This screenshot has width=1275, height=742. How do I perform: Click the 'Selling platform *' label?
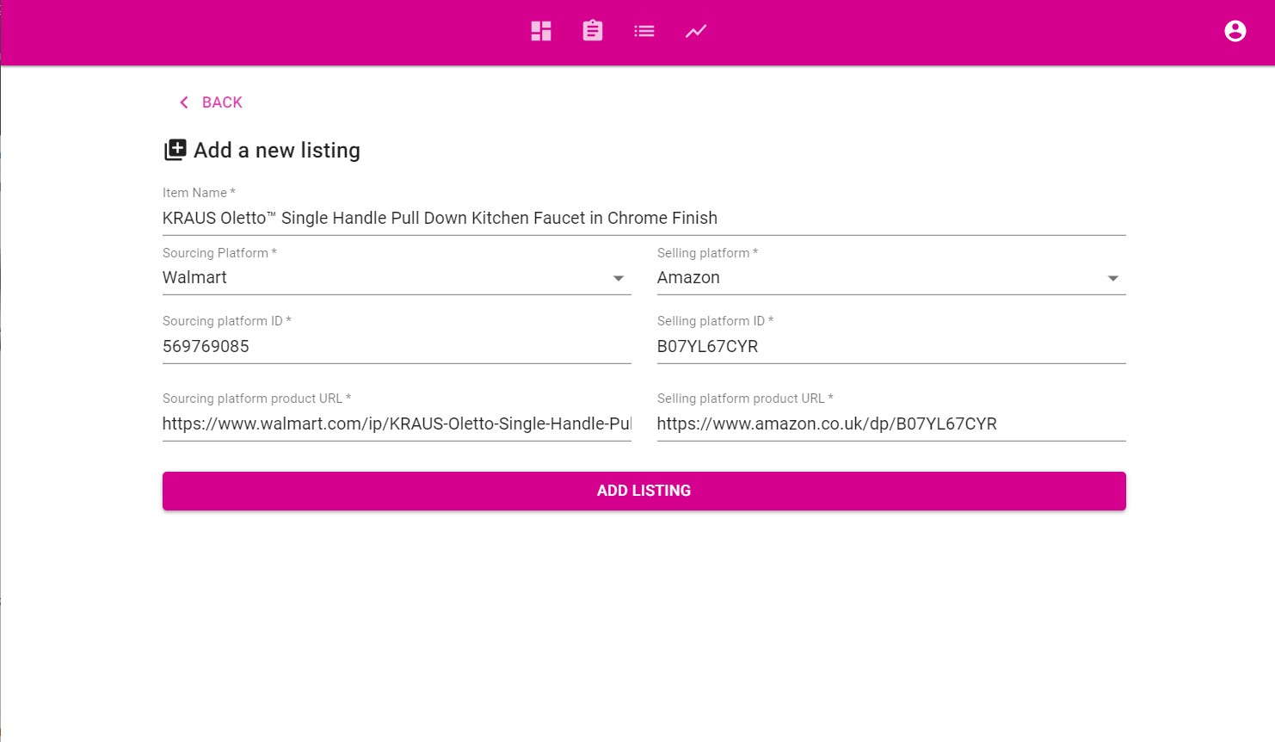[x=707, y=253]
